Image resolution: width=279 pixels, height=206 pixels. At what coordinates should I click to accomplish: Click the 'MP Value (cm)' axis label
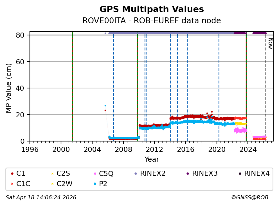[9, 88]
